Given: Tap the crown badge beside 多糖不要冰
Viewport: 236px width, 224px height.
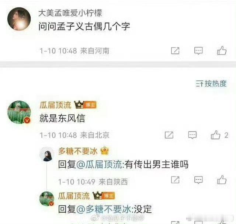Looking at the screenshot, I should point(105,151).
